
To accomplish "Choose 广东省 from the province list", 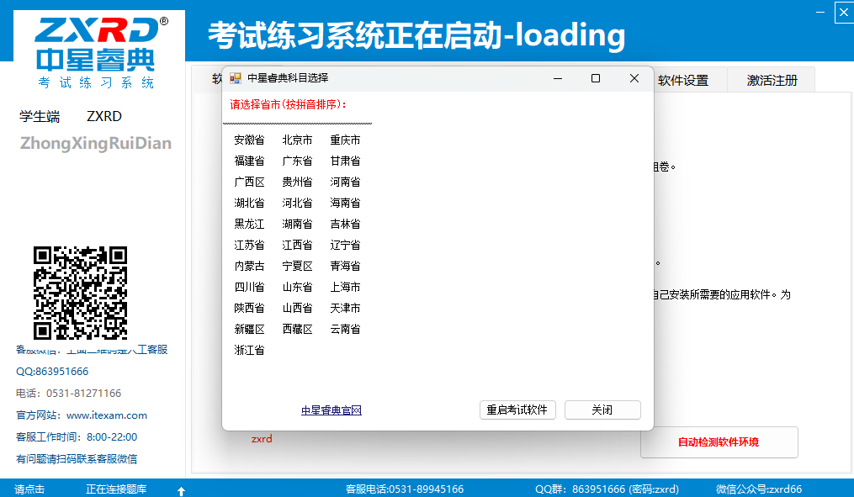I will [x=296, y=161].
